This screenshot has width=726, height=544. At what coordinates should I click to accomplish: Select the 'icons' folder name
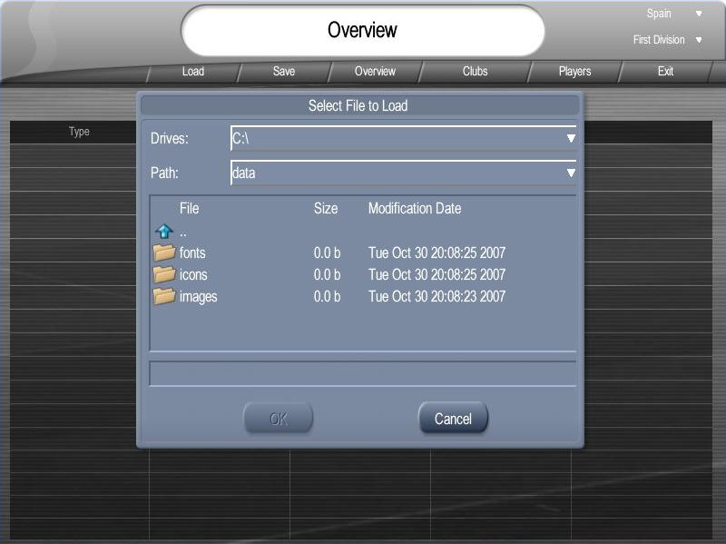point(193,275)
